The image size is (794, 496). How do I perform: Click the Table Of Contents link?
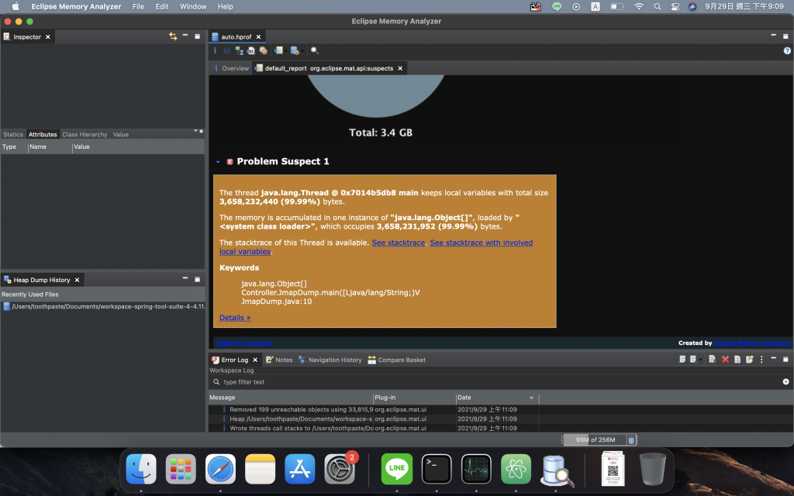pyautogui.click(x=243, y=343)
